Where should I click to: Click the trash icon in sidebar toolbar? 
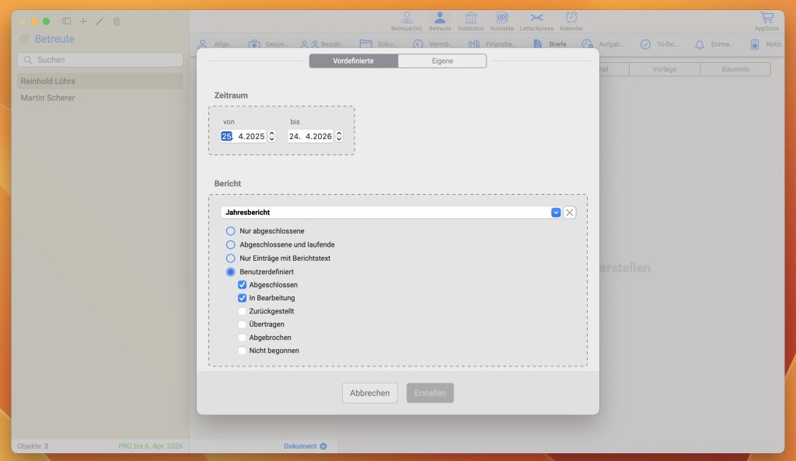[117, 22]
